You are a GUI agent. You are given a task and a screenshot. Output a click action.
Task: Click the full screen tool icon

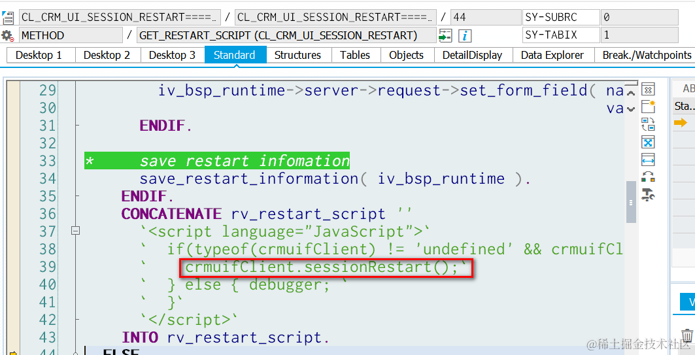click(648, 143)
